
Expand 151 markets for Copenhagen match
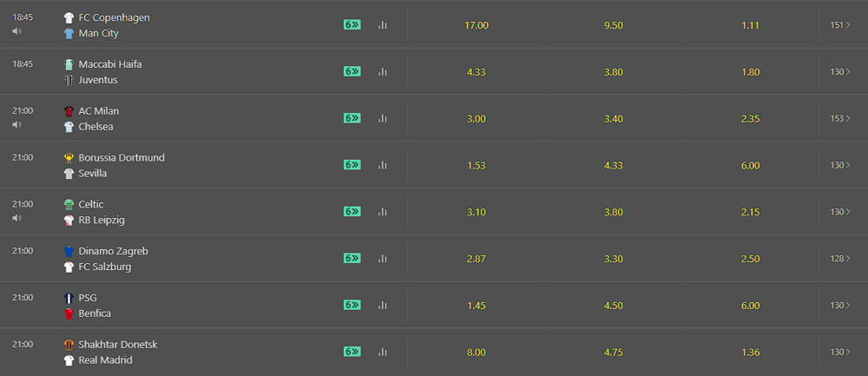pyautogui.click(x=839, y=25)
